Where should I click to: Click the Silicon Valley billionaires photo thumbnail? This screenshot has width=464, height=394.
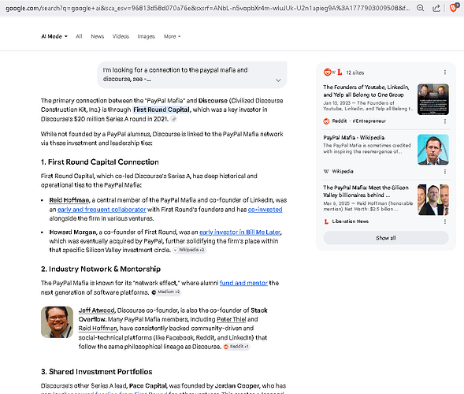pyautogui.click(x=433, y=199)
